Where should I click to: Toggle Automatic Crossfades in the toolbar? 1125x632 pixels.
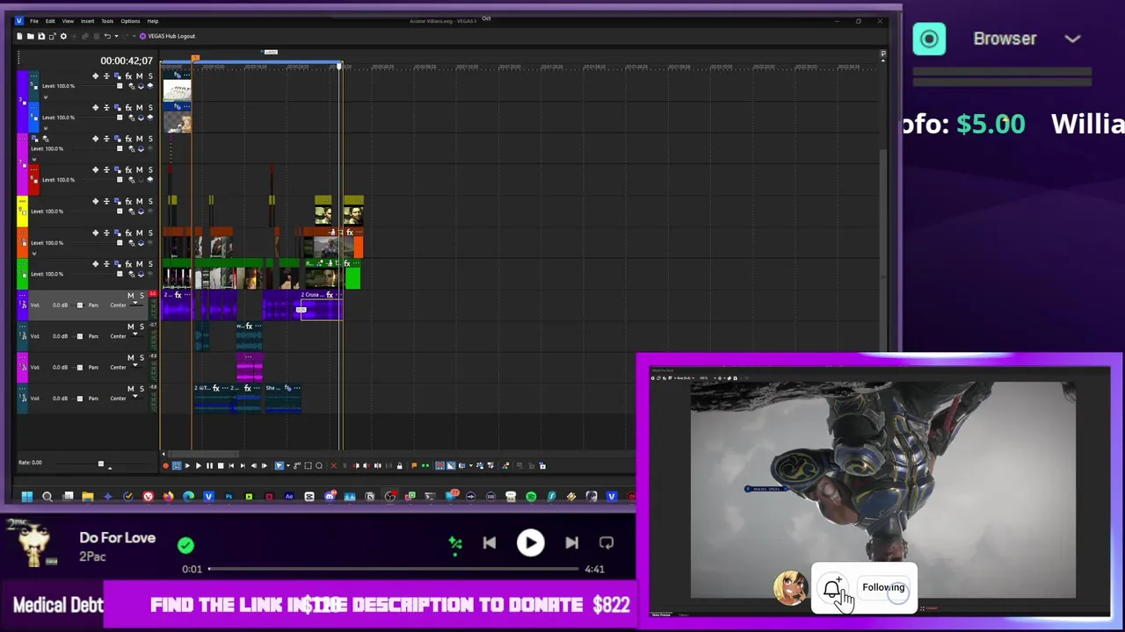click(451, 465)
